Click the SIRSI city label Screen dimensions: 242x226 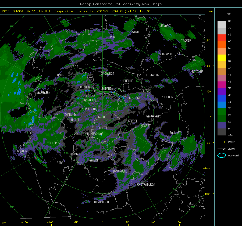(61, 163)
